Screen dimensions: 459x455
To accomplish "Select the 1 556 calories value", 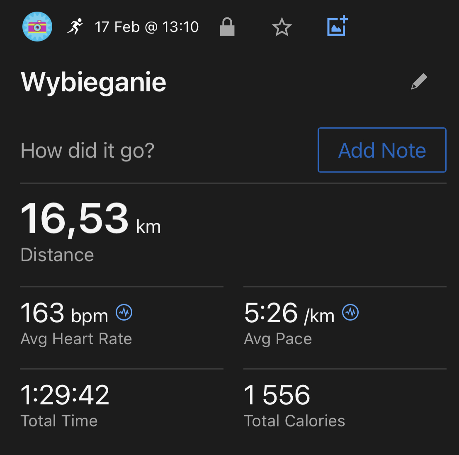I will pos(277,395).
